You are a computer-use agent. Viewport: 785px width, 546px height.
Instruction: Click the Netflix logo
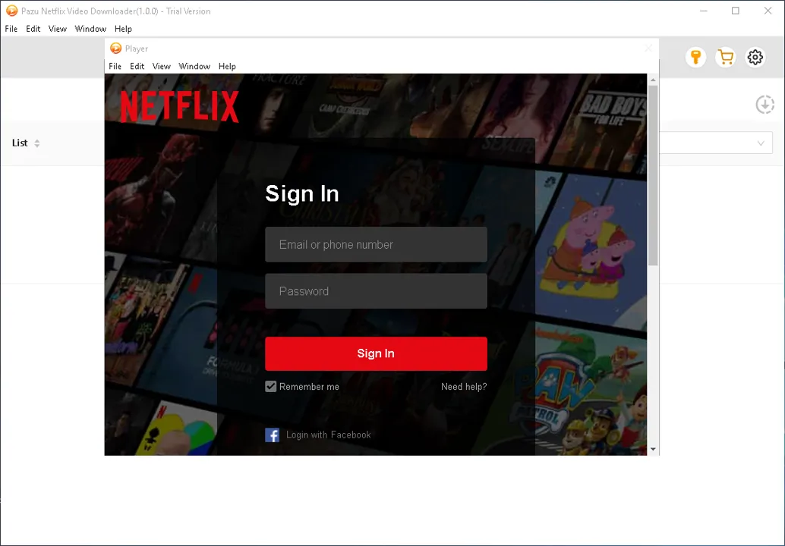[179, 106]
